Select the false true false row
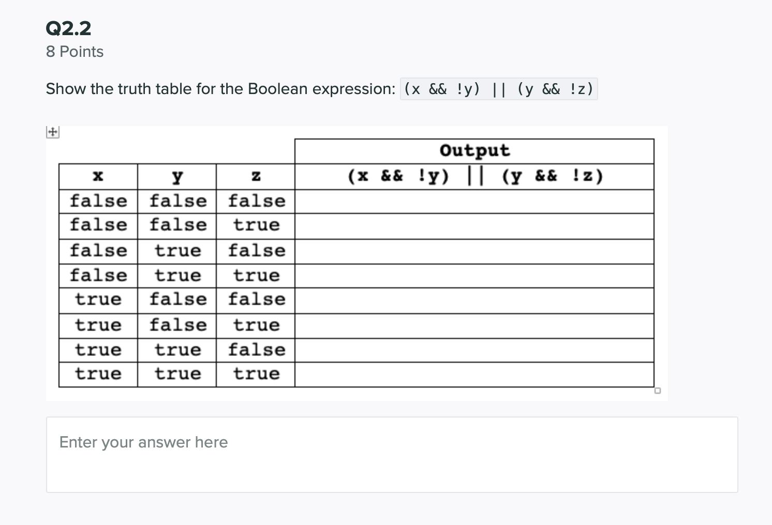The width and height of the screenshot is (772, 525). [x=176, y=251]
